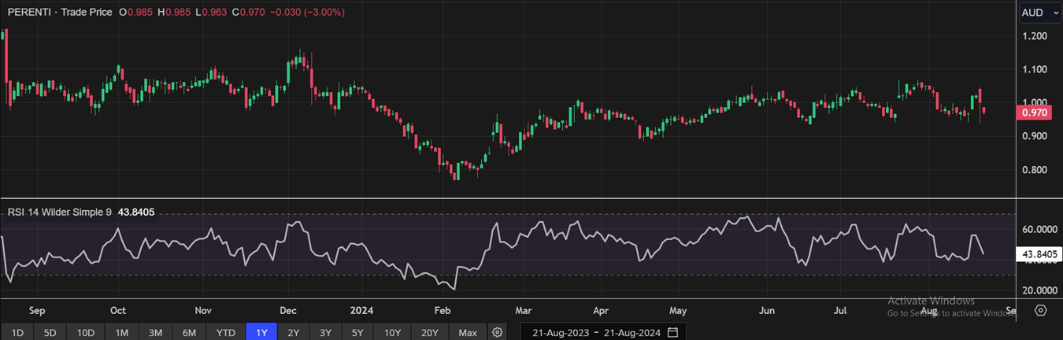1063x340 pixels.
Task: Click the PERENTI Trade Price legend label
Action: (60, 13)
